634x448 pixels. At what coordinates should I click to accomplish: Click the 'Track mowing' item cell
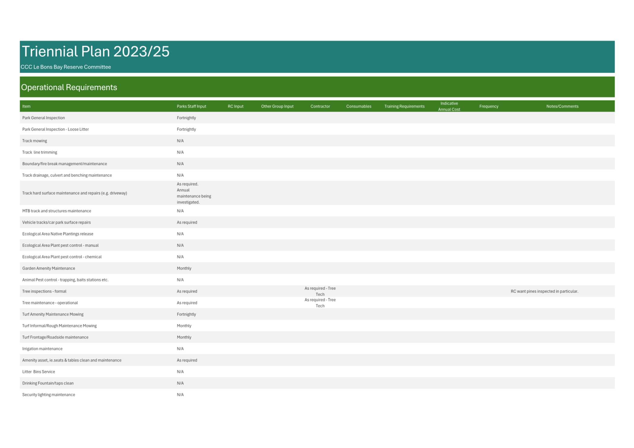[x=34, y=141]
